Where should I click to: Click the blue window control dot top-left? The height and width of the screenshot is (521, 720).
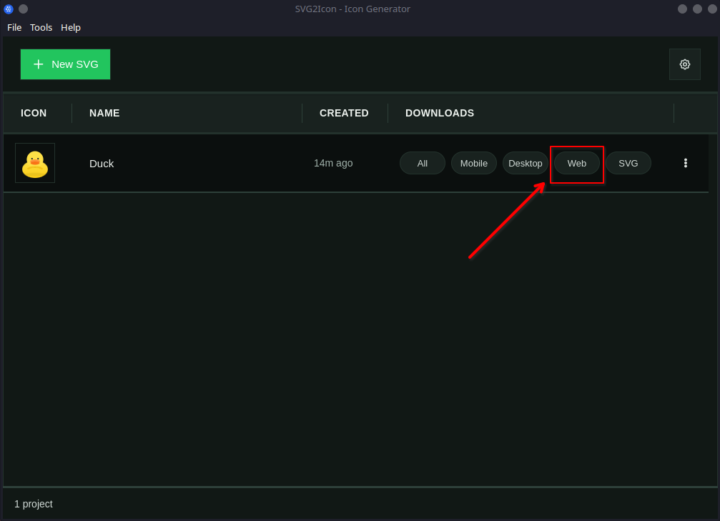click(x=8, y=9)
